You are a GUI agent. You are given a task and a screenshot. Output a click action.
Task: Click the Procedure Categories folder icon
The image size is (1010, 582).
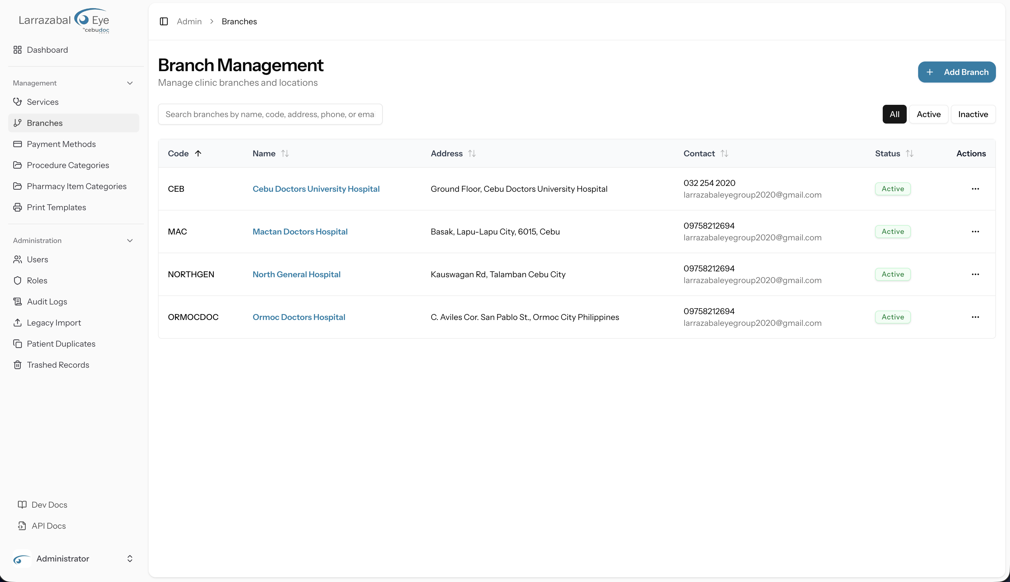[x=17, y=165]
